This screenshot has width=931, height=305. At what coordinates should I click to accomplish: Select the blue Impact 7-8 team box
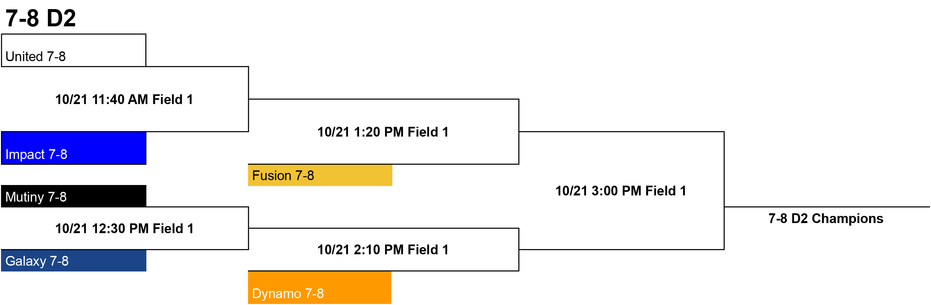[x=74, y=148]
